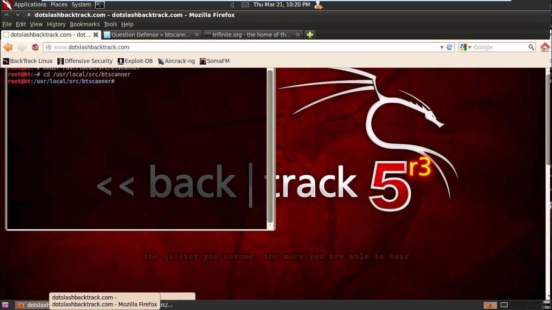Open the search engine selector dropdown
Image resolution: width=552 pixels, height=310 pixels.
tap(466, 47)
